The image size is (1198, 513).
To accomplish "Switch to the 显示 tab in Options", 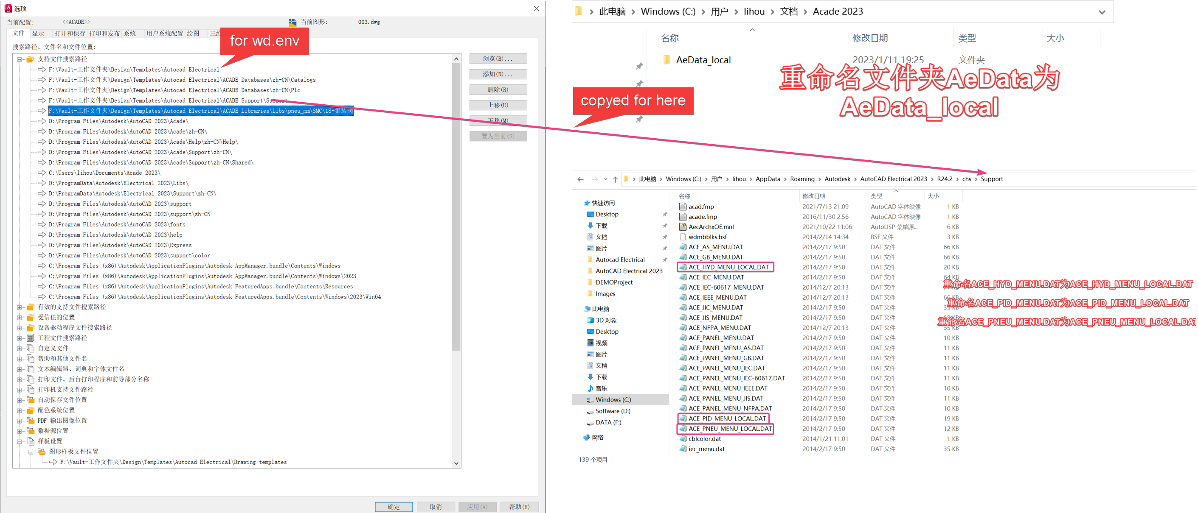I will [39, 33].
